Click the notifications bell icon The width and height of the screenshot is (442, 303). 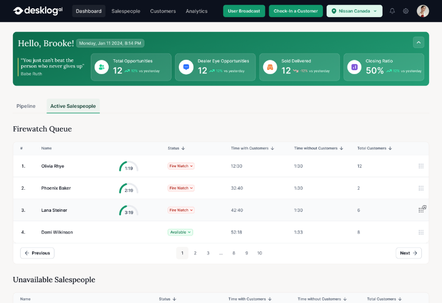click(x=392, y=11)
